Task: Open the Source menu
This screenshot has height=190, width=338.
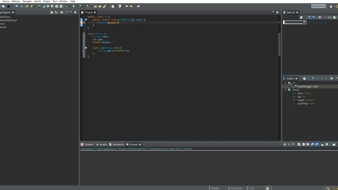Action: [6, 1]
